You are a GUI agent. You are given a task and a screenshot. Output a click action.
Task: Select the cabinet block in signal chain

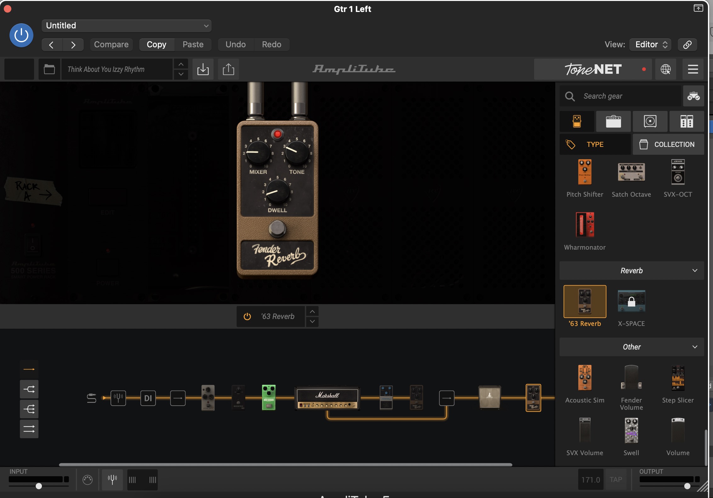tap(490, 397)
